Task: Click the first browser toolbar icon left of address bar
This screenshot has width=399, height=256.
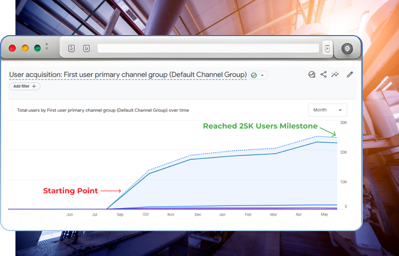Action: [72, 48]
